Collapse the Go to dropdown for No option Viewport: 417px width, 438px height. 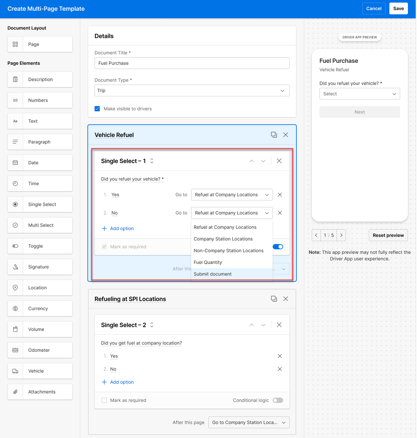point(232,213)
